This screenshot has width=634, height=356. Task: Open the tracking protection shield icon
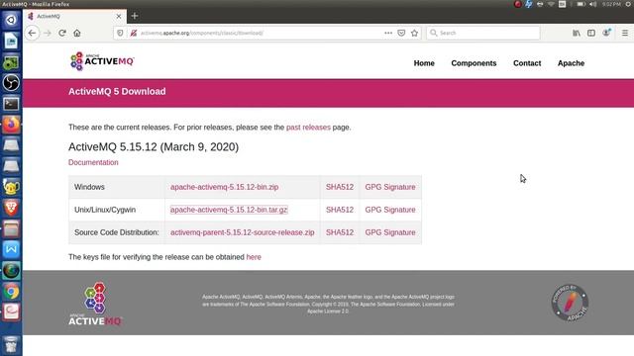(x=120, y=33)
